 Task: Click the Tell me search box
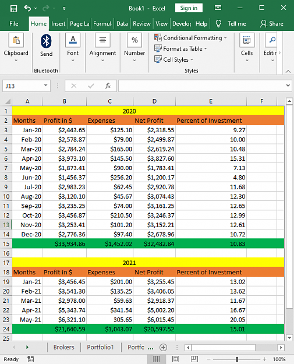coord(237,24)
